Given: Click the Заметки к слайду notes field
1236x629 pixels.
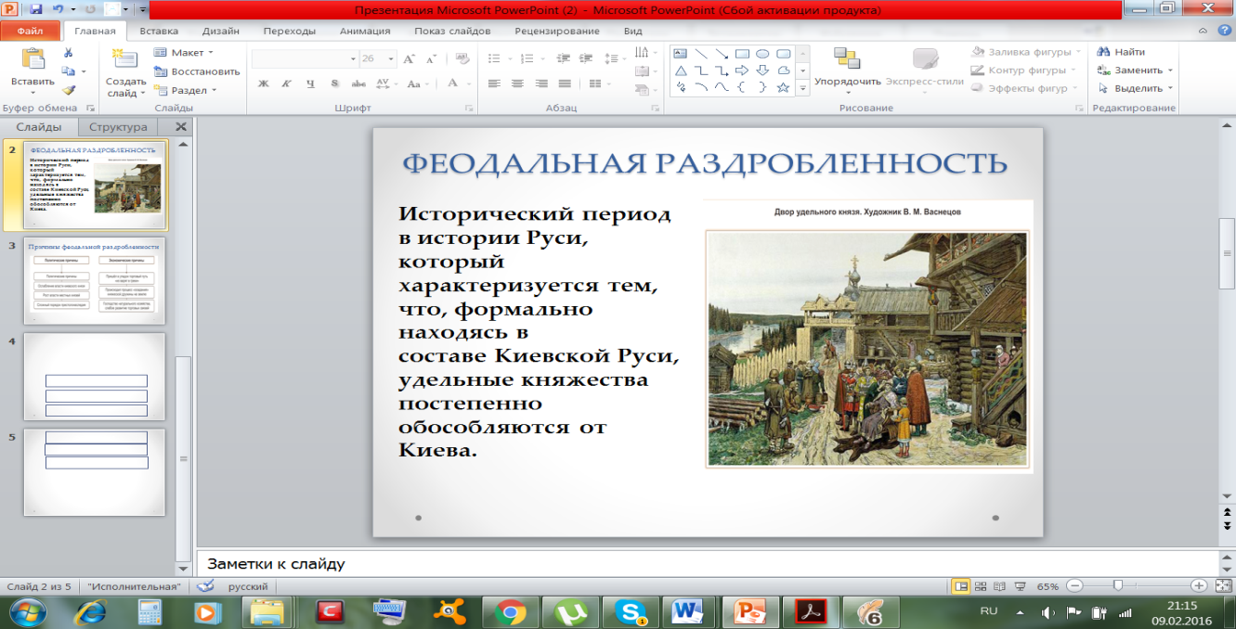Looking at the screenshot, I should tap(706, 563).
